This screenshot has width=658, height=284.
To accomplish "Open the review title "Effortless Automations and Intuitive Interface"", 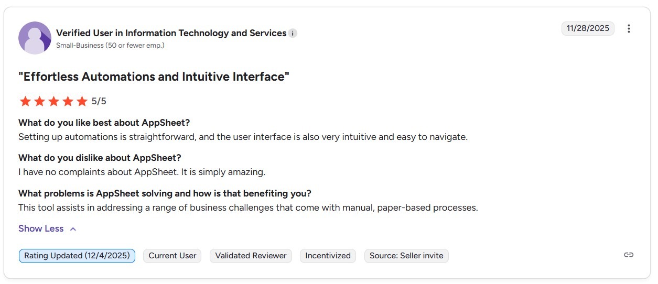I will (x=154, y=77).
